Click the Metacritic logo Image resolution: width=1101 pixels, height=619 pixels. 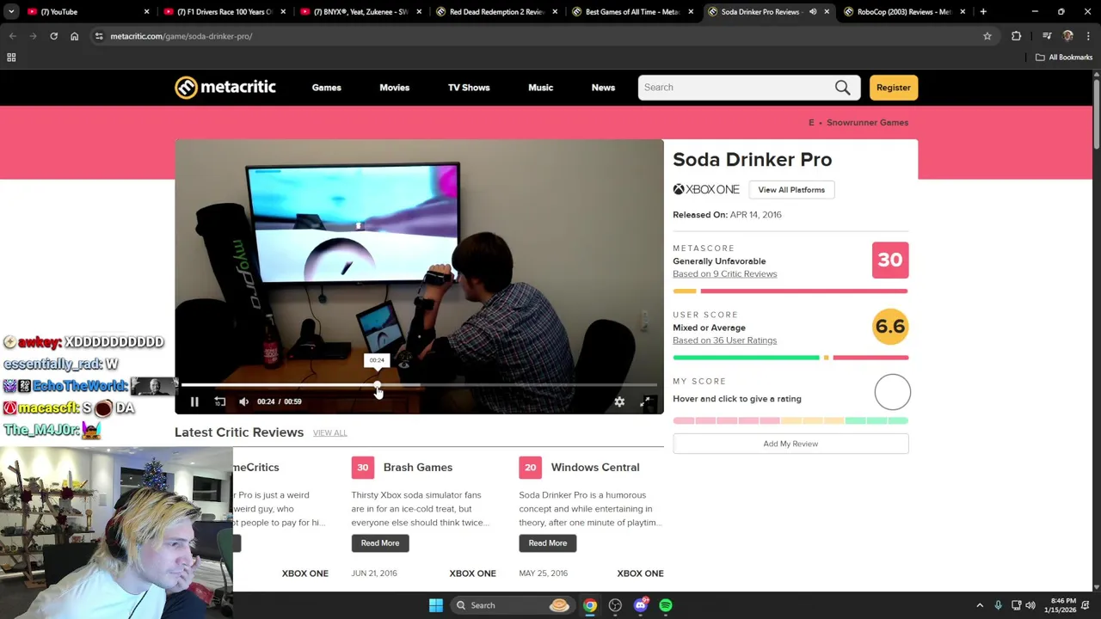click(x=225, y=87)
